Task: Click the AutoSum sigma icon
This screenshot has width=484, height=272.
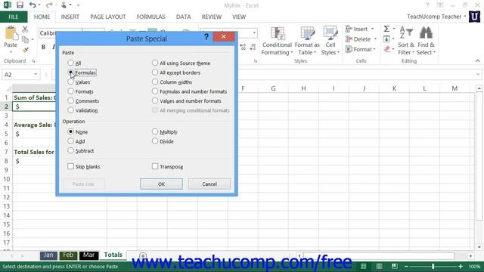Action: pyautogui.click(x=386, y=29)
